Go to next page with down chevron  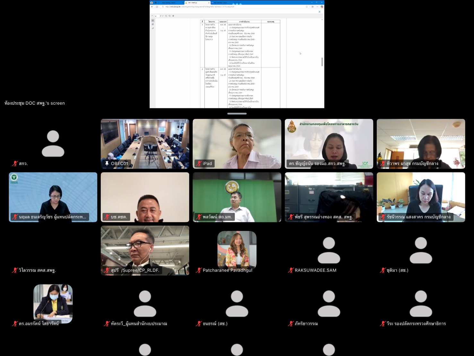(x=163, y=16)
